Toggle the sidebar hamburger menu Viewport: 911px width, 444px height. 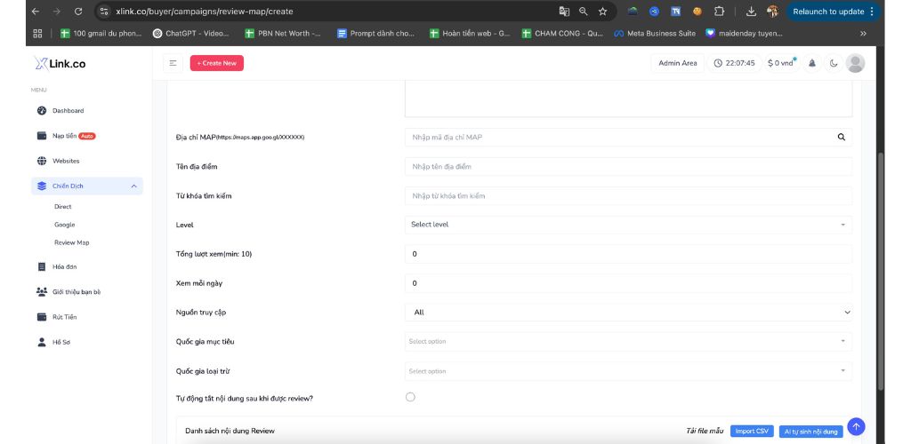pos(173,63)
